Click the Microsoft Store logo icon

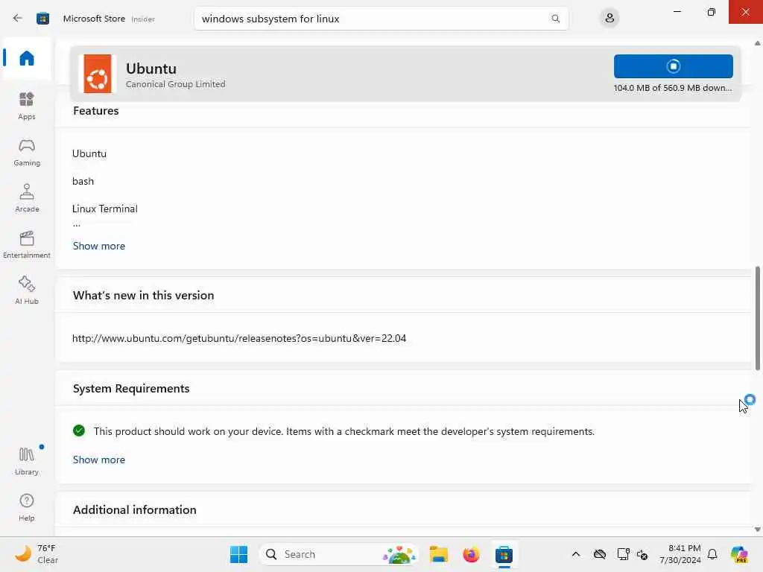point(42,19)
